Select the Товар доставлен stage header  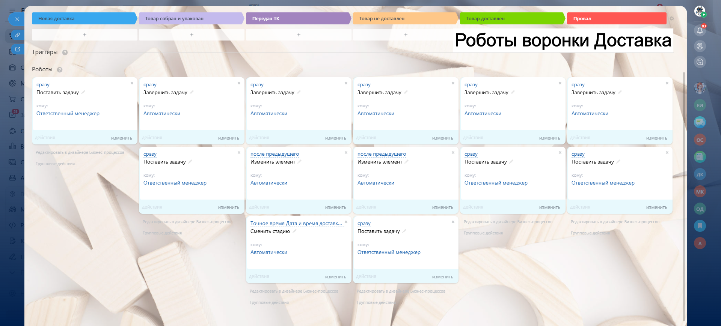(513, 18)
